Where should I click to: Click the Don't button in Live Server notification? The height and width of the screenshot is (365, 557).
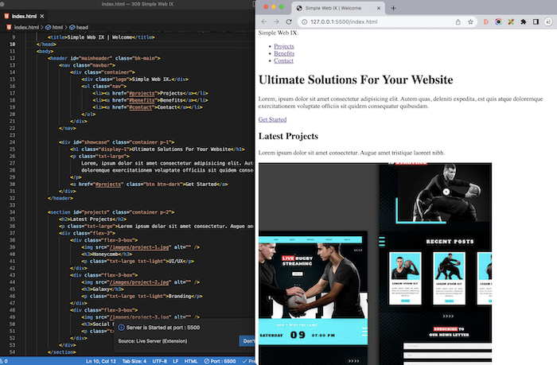pos(247,341)
